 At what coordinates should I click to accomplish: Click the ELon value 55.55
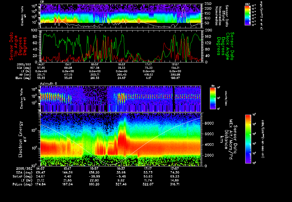tap(41, 78)
